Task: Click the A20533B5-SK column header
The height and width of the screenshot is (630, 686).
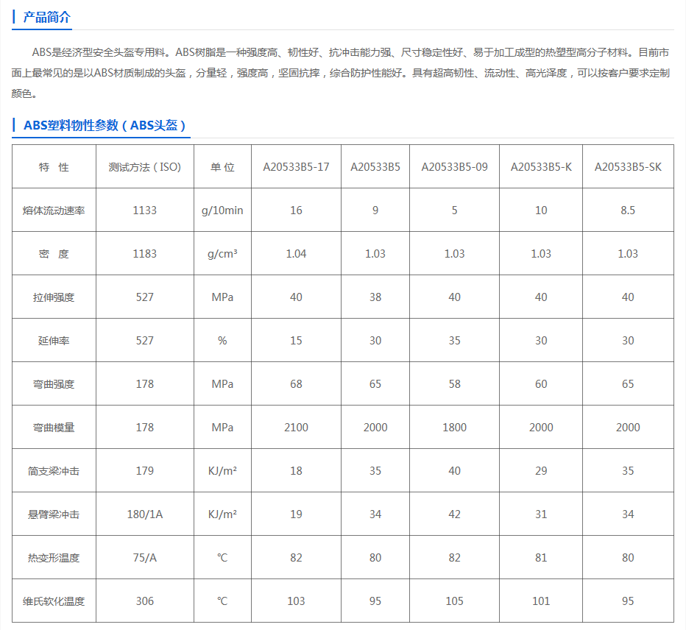Action: [x=628, y=167]
